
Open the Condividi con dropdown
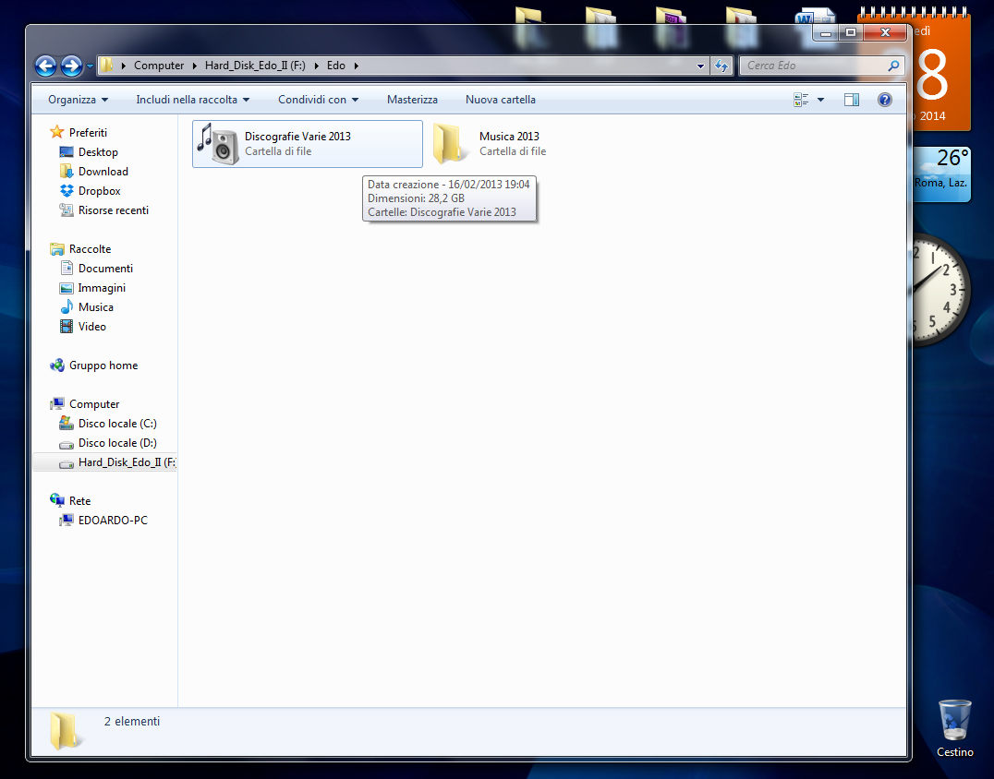click(318, 100)
